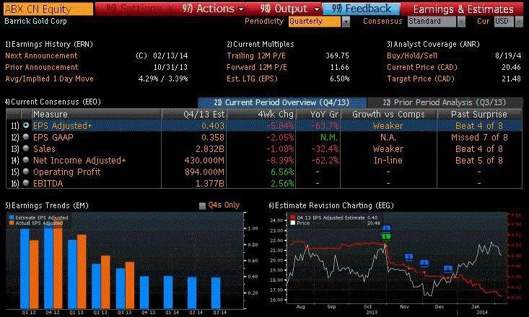Click the Quarterly periodicity field
529x317 pixels.
[315, 22]
